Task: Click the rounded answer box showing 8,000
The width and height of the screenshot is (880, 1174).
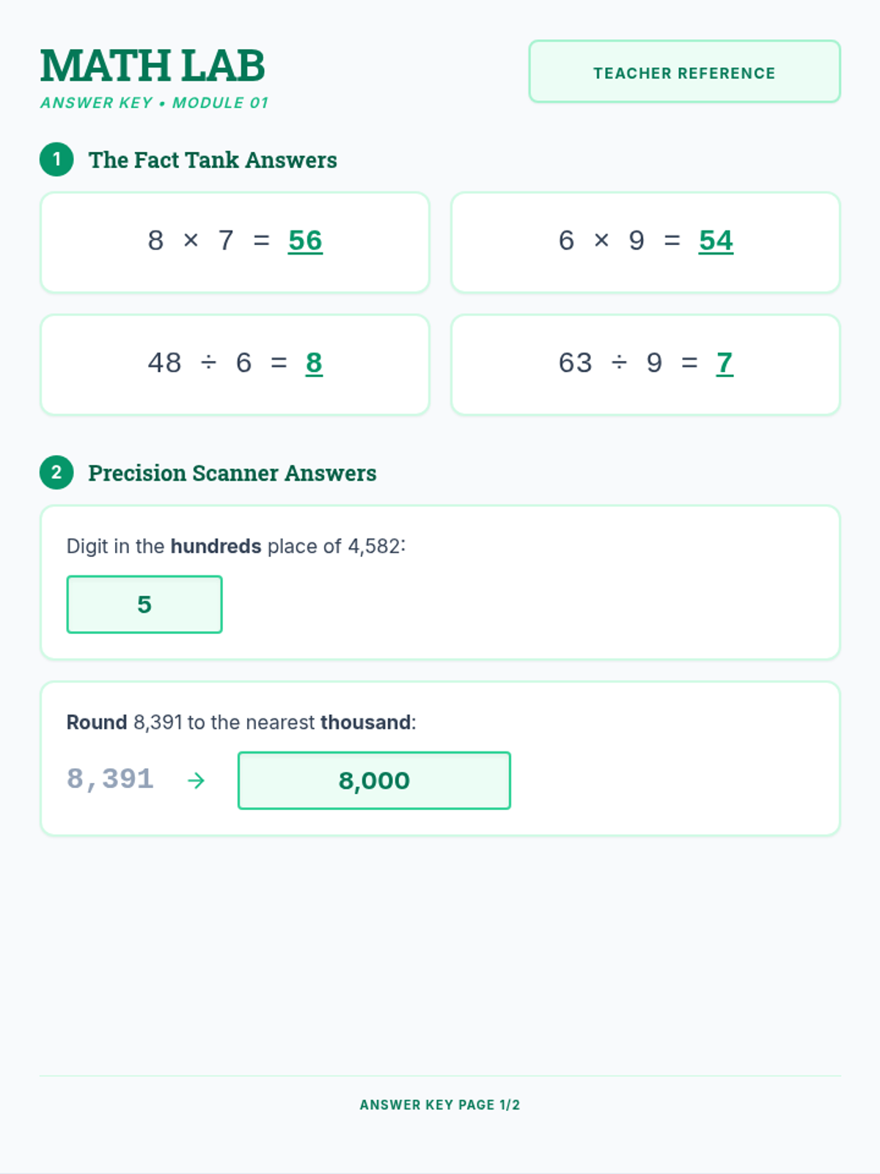Action: [x=374, y=781]
